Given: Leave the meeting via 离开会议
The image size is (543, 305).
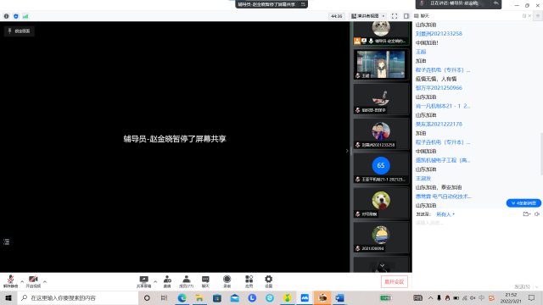Looking at the screenshot, I should [x=395, y=282].
